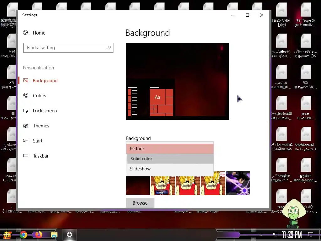Click the green Peridot character desktop mascot

[x=294, y=214]
